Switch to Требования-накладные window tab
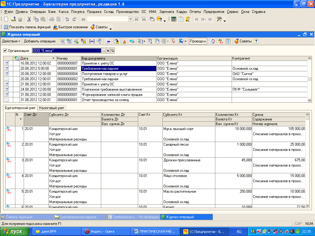Screen dimensions: 315x236 (80, 217)
